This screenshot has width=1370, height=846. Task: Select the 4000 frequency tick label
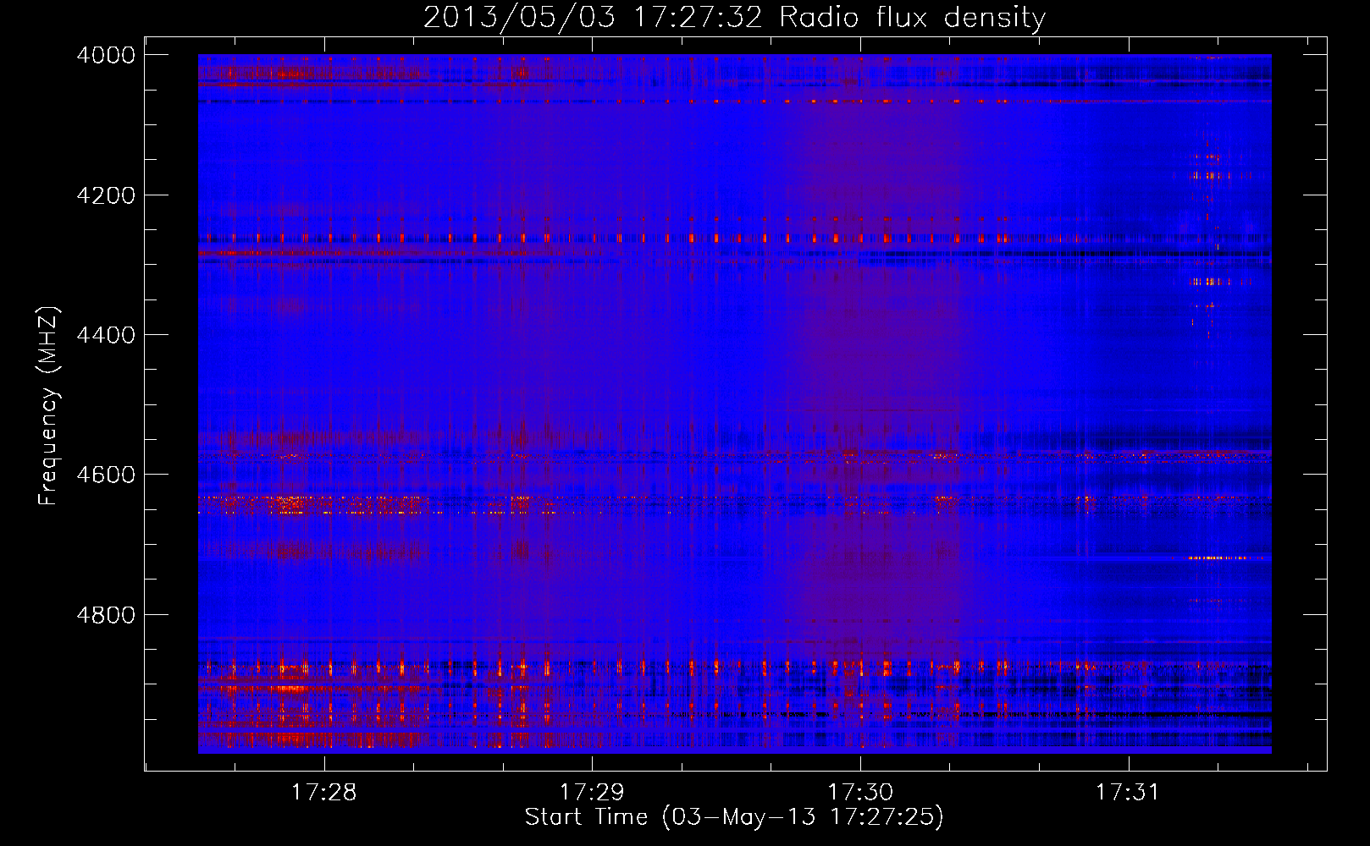tap(106, 55)
